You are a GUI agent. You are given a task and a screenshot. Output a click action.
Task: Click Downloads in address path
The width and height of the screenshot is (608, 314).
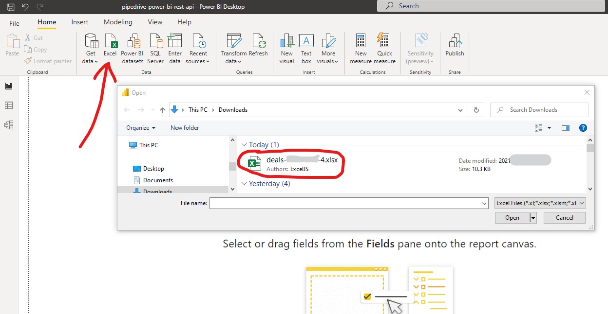(x=233, y=110)
